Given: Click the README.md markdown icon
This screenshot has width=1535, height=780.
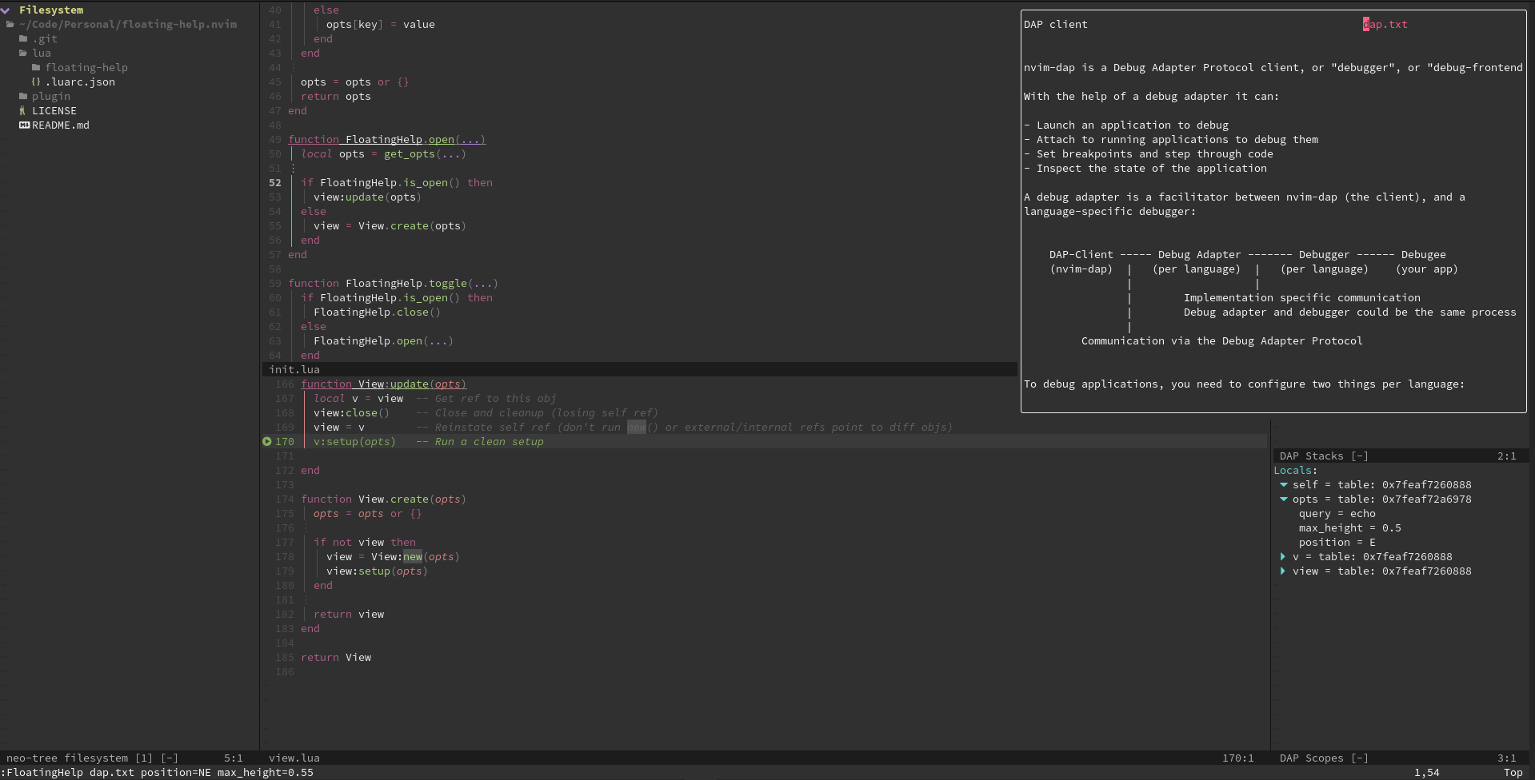Looking at the screenshot, I should (x=24, y=125).
